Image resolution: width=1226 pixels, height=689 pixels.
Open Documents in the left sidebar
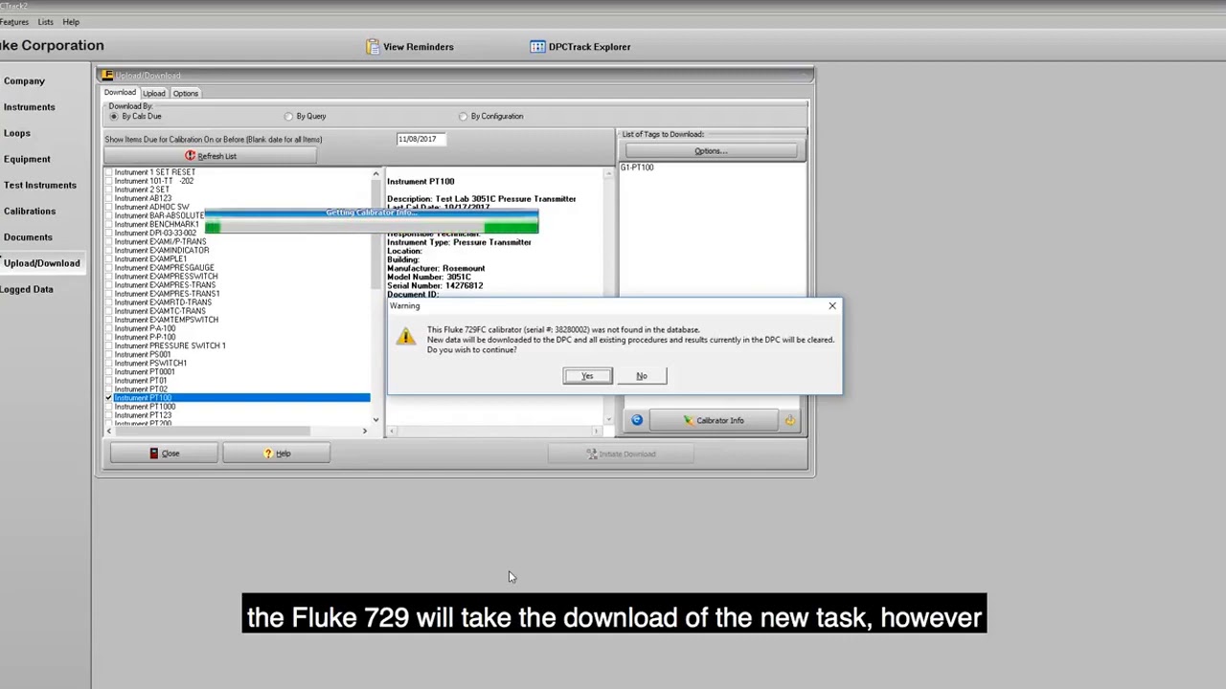click(x=27, y=237)
